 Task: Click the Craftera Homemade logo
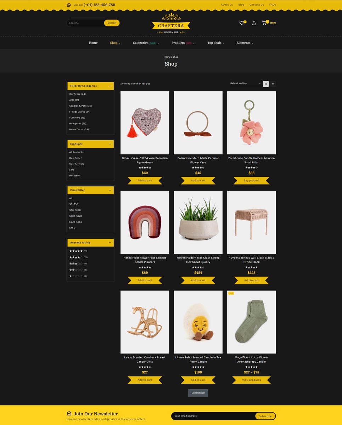click(x=171, y=24)
